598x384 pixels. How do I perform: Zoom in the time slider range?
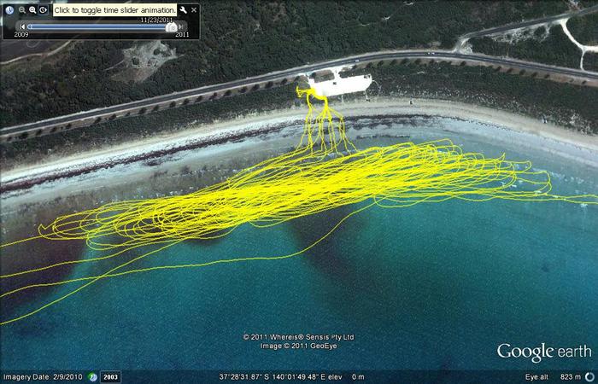pos(32,9)
